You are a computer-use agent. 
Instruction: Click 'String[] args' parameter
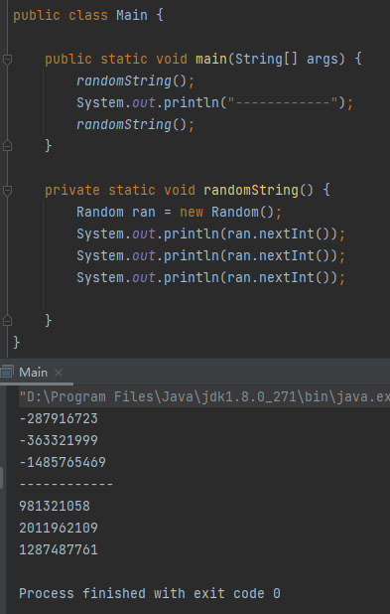click(x=287, y=60)
